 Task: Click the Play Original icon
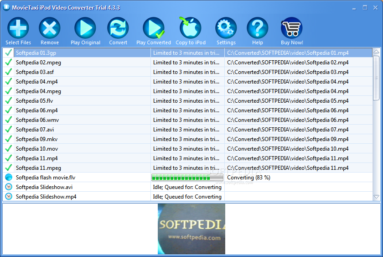[x=85, y=28]
